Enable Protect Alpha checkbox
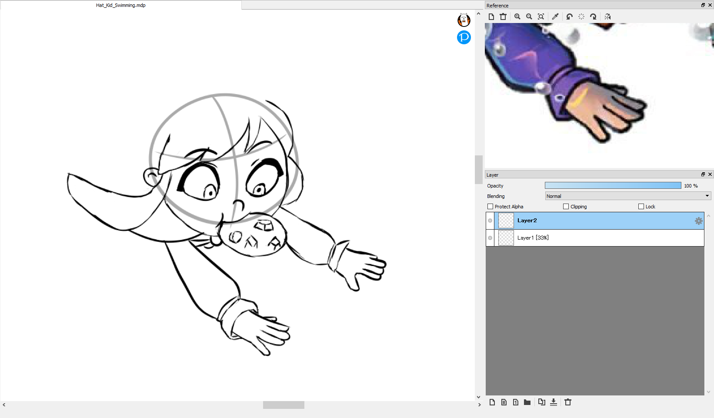714x418 pixels. [490, 207]
